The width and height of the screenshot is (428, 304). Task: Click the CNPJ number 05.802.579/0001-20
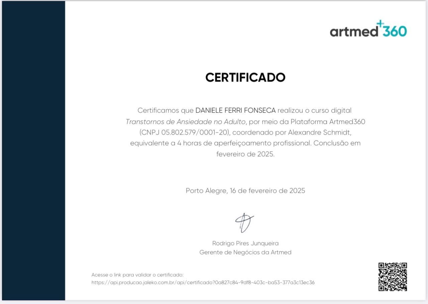click(x=194, y=133)
